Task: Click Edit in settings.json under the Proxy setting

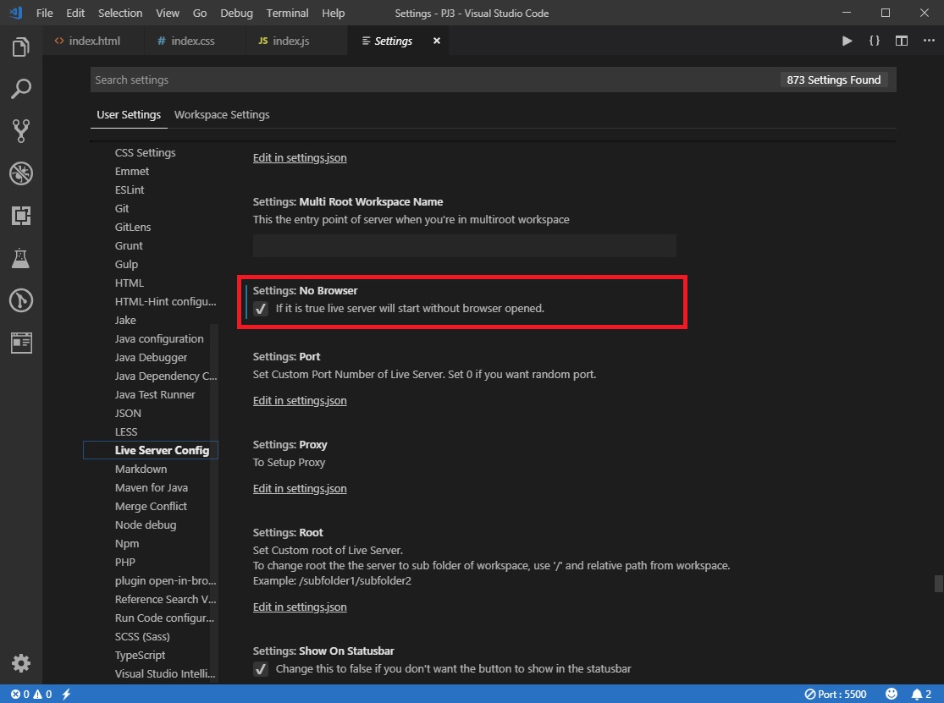Action: coord(300,488)
